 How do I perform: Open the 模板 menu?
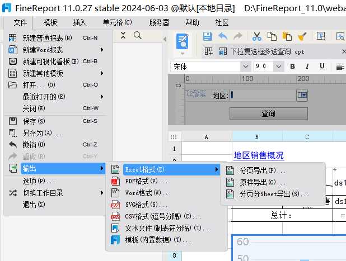coord(50,22)
